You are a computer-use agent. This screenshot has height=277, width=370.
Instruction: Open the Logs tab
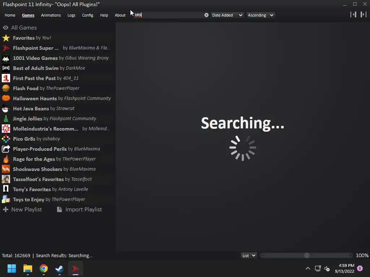[x=71, y=15]
